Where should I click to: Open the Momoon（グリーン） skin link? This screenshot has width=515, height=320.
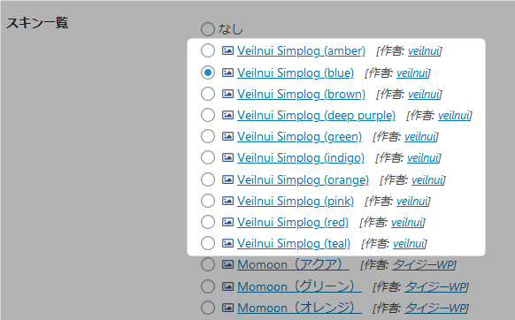(299, 286)
